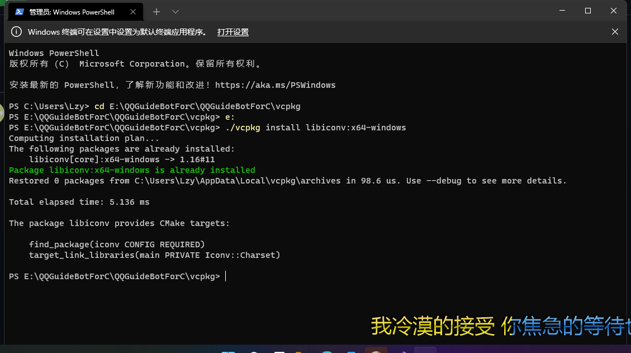Click the blinking cursor at the command prompt
Image resolution: width=631 pixels, height=353 pixels.
[x=226, y=276]
